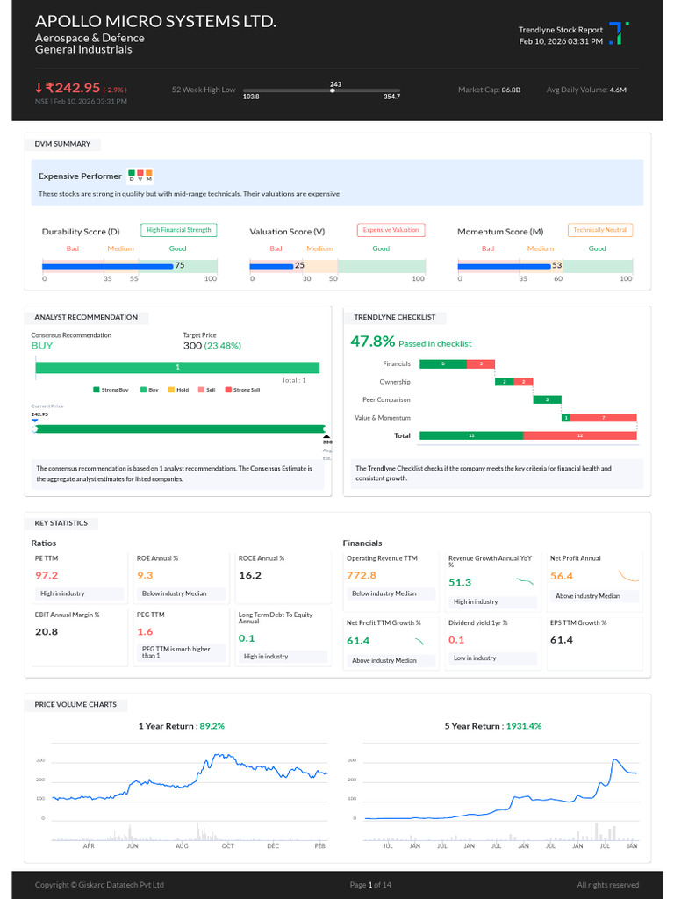674x899 pixels.
Task: Click Revenue Growth Annual YoY value 51.3
Action: [460, 583]
